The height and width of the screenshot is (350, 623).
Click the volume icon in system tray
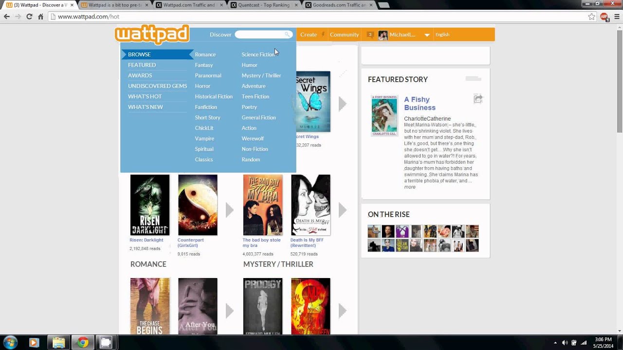coord(565,343)
